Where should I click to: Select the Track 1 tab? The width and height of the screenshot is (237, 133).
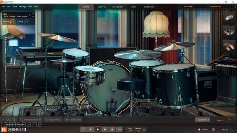tap(220, 120)
